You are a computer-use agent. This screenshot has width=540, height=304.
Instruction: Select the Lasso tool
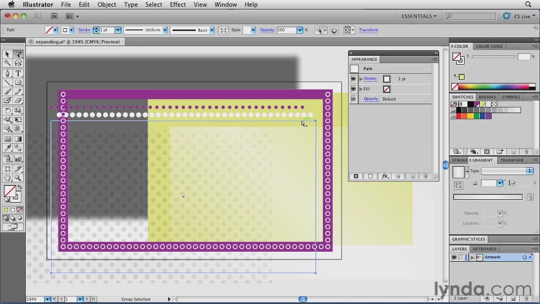(x=18, y=63)
